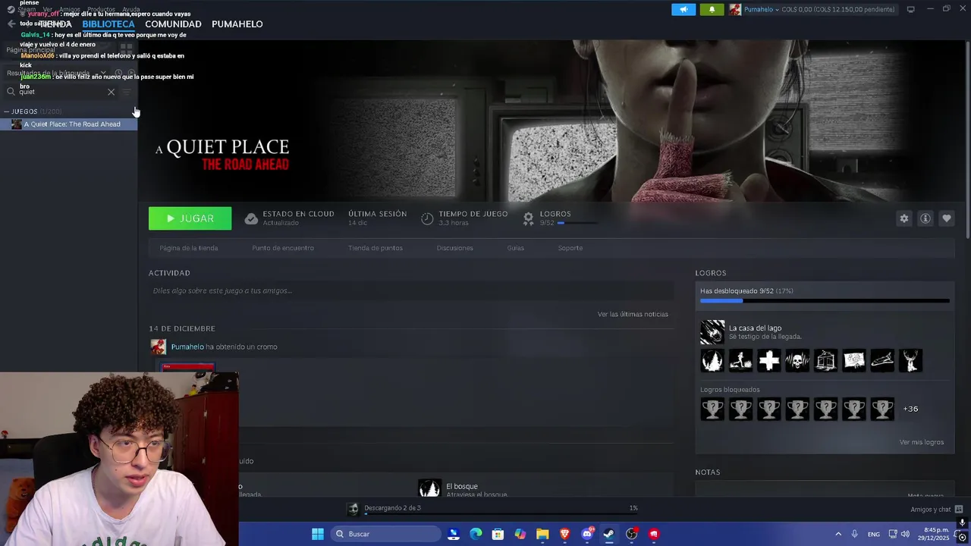Click the ready-to-play filter icon
971x546 pixels.
(x=130, y=74)
